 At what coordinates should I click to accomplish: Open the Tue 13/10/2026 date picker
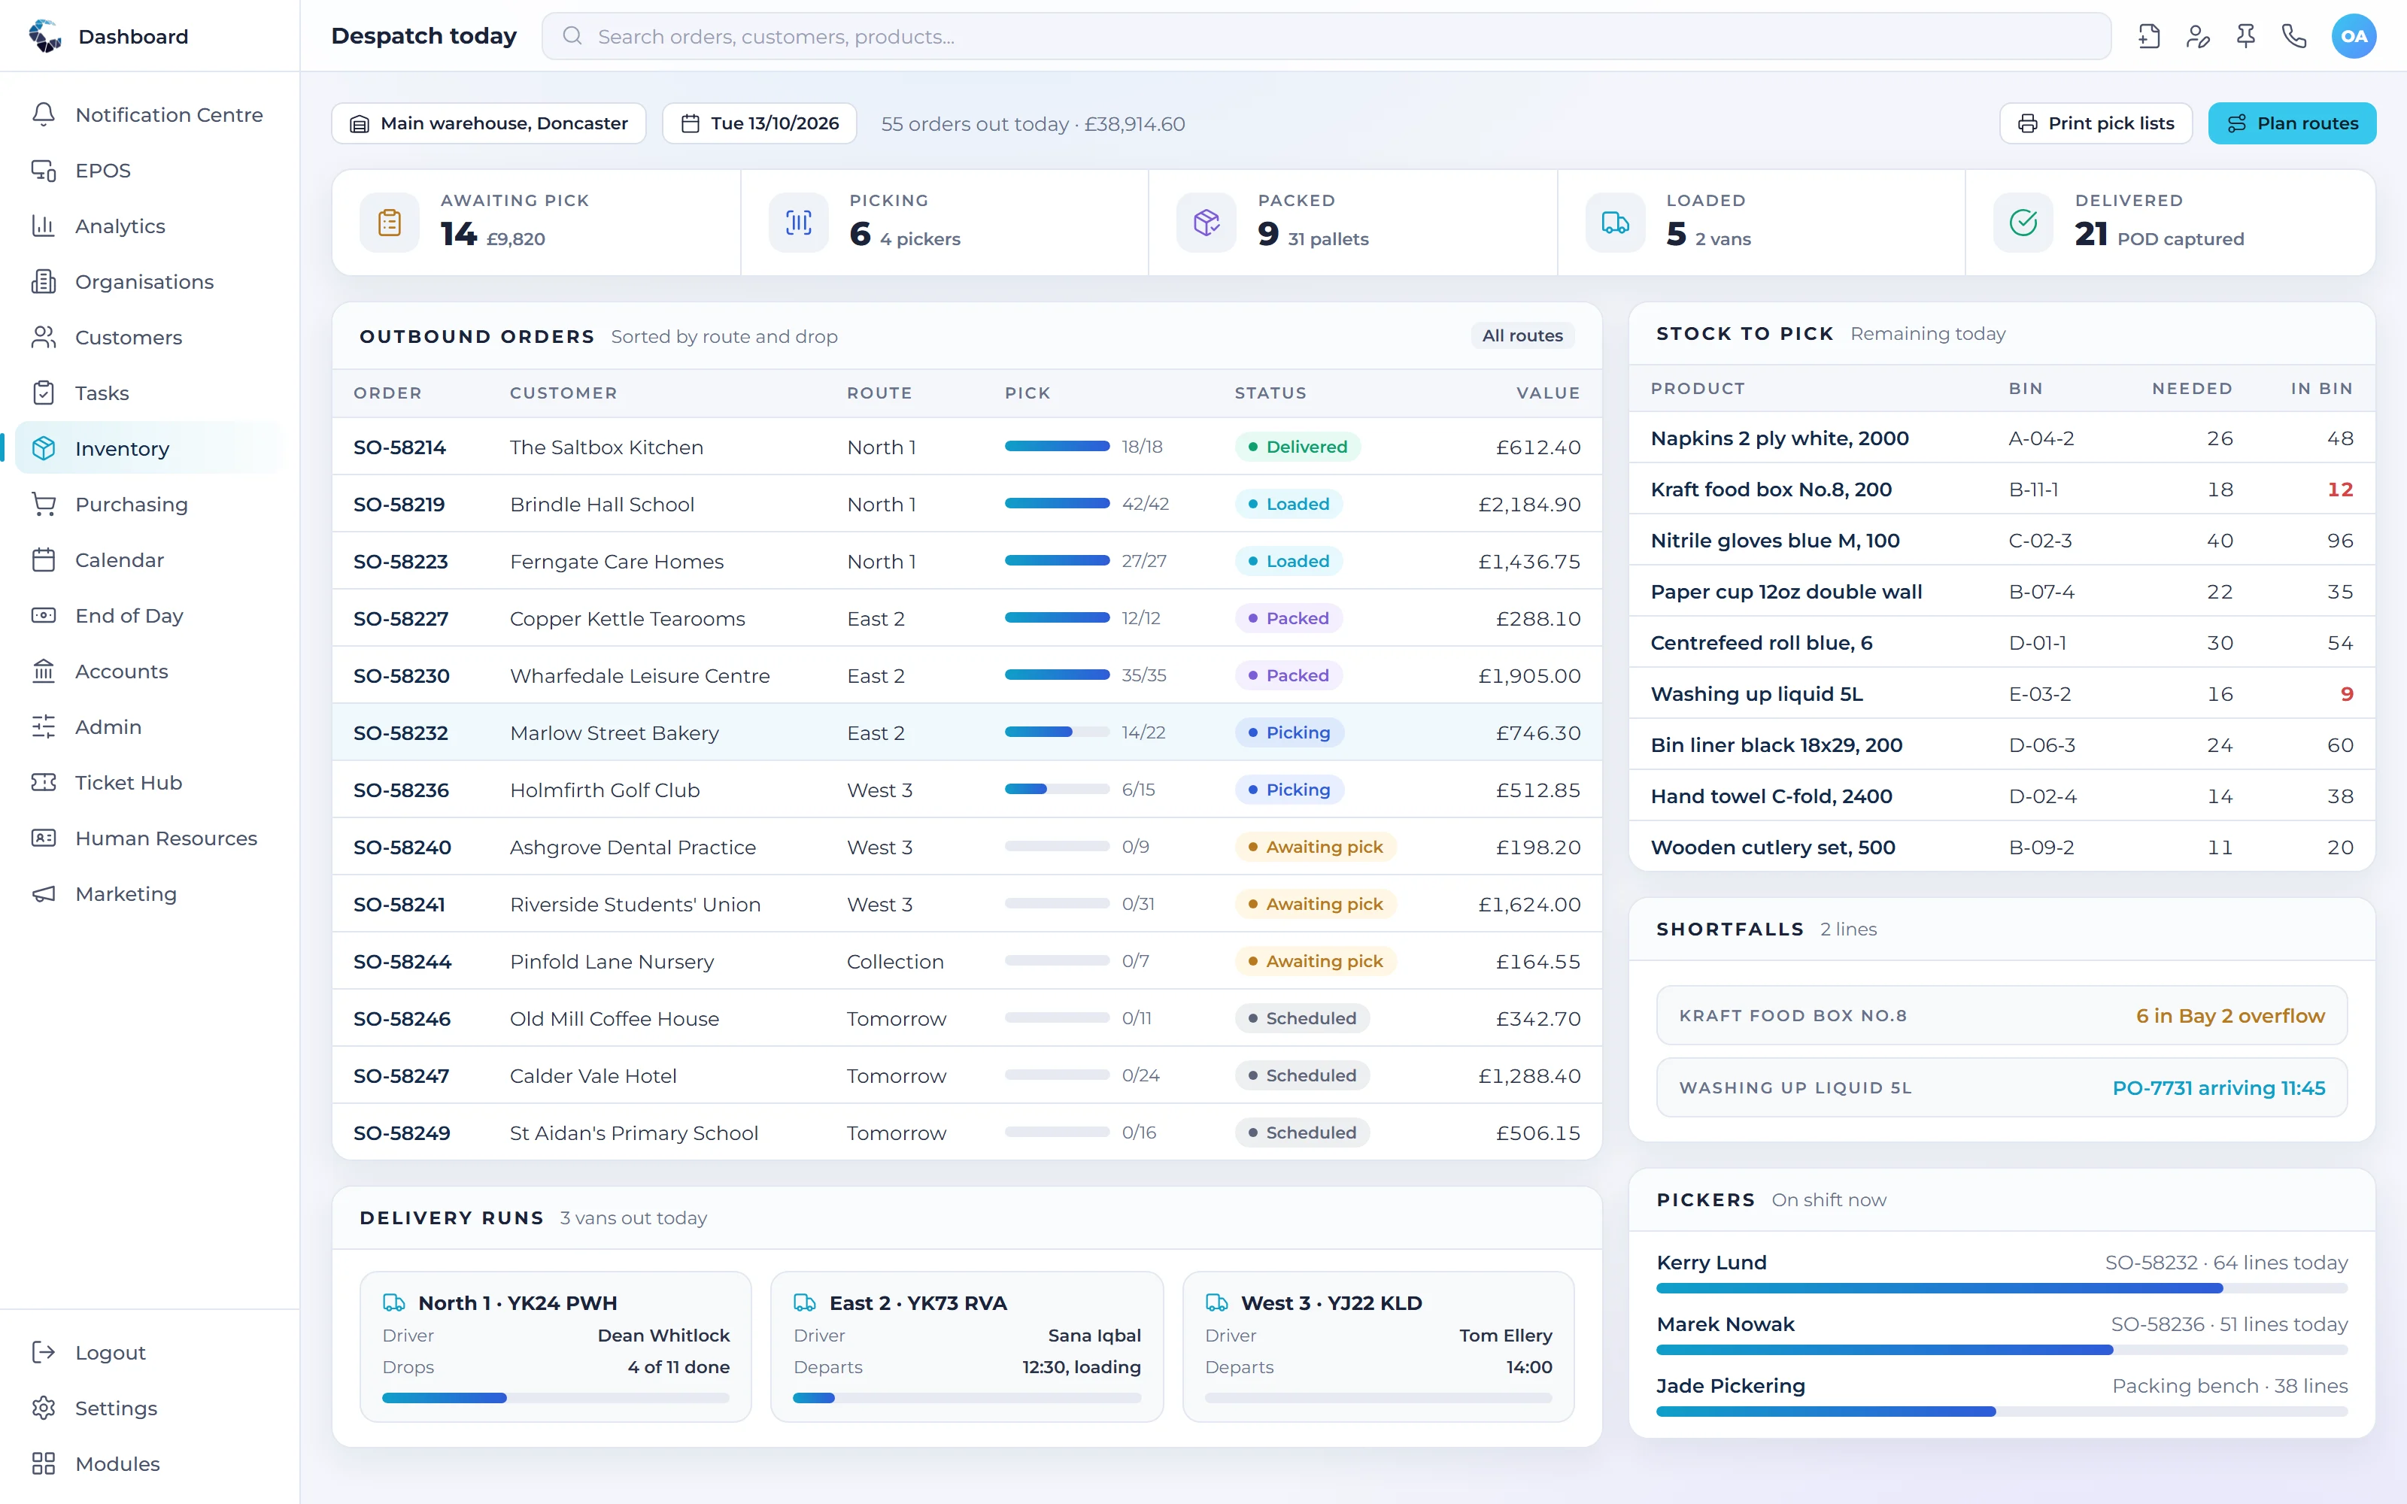pyautogui.click(x=759, y=123)
